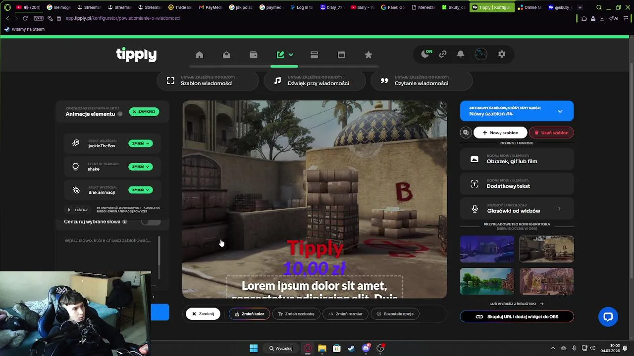The image size is (634, 356).
Task: Select the Szablon wiadomości tab
Action: (x=208, y=81)
